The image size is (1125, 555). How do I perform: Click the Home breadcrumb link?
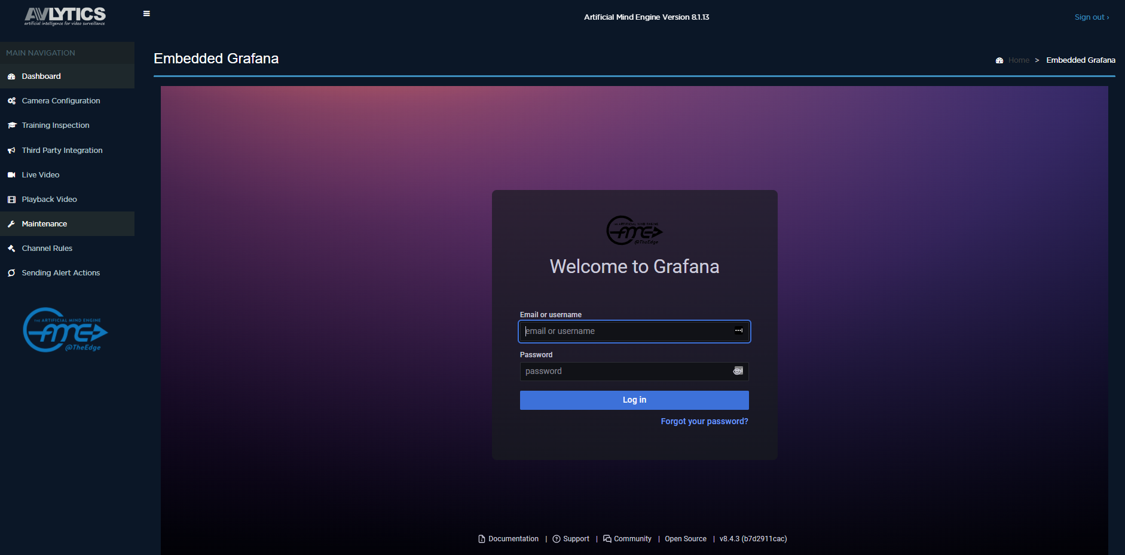tap(1019, 60)
